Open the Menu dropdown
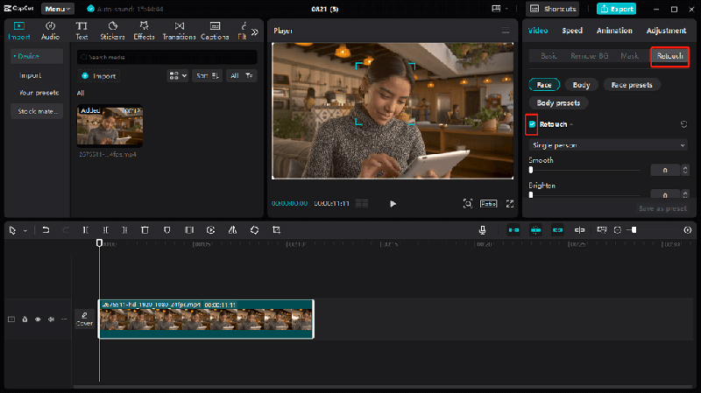The width and height of the screenshot is (701, 393). (60, 9)
